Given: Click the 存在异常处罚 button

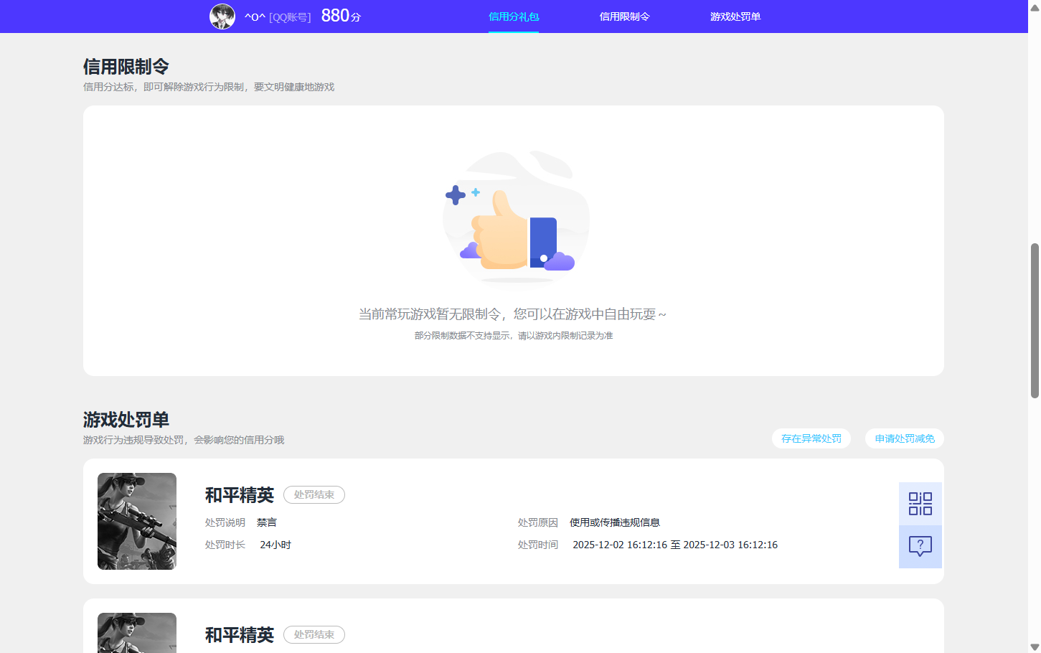Looking at the screenshot, I should click(811, 438).
